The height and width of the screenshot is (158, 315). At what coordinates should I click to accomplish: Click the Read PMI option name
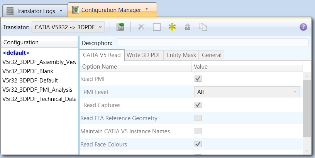[92, 79]
